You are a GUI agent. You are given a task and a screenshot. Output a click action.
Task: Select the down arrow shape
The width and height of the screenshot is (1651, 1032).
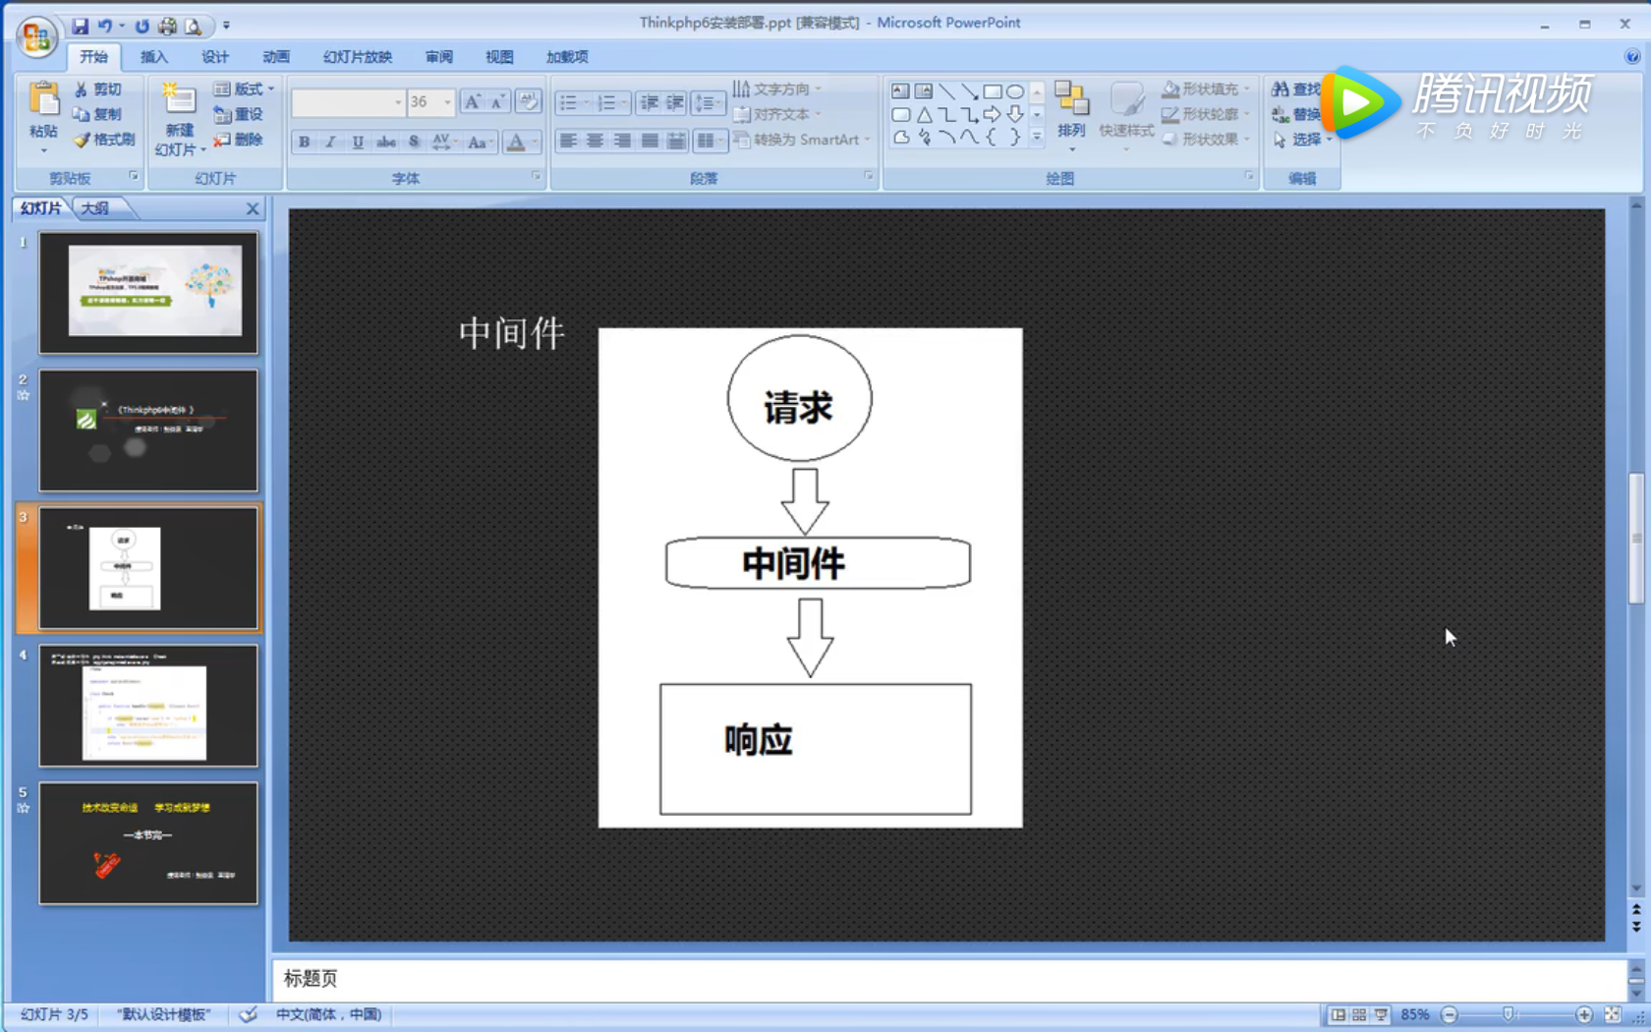(1015, 115)
